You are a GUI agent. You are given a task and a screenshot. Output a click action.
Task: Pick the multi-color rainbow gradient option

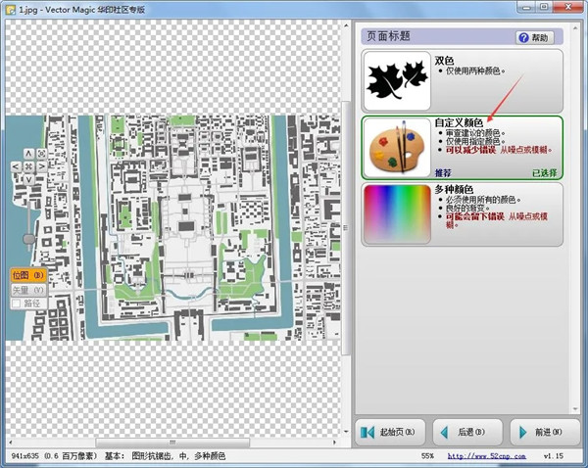[x=397, y=214]
